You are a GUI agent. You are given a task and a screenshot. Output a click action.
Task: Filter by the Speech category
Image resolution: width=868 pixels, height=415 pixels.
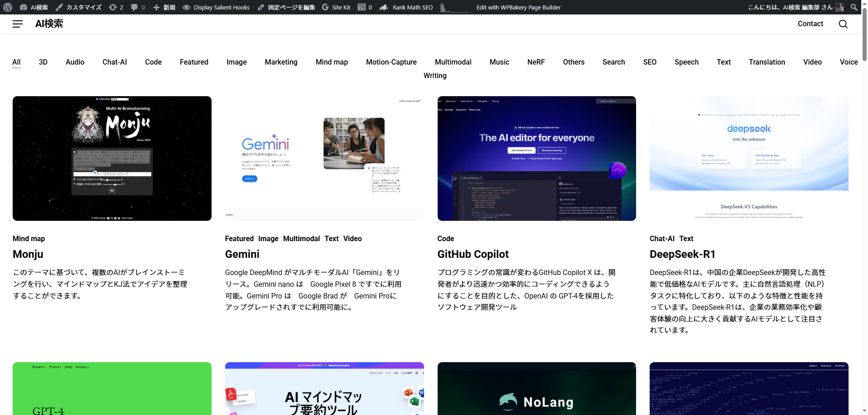click(687, 62)
